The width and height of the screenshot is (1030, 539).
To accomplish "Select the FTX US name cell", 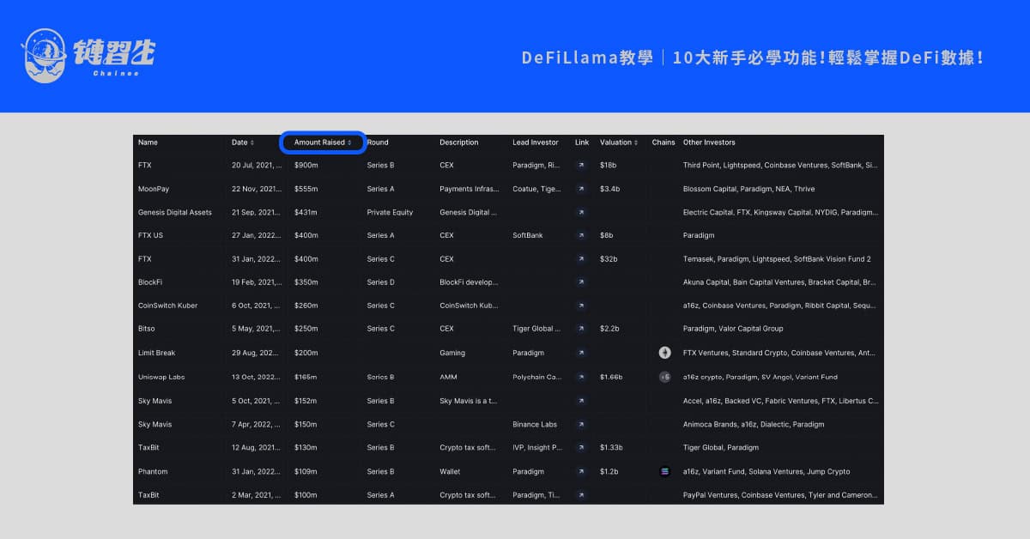I will (150, 235).
